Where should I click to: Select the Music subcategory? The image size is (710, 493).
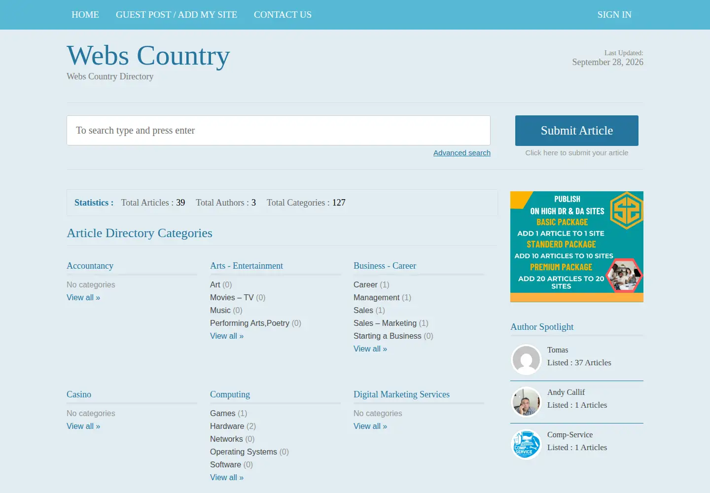pyautogui.click(x=220, y=311)
